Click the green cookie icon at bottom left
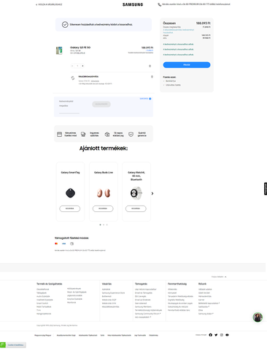Screen dimensions: 267x351 [x=3, y=345]
